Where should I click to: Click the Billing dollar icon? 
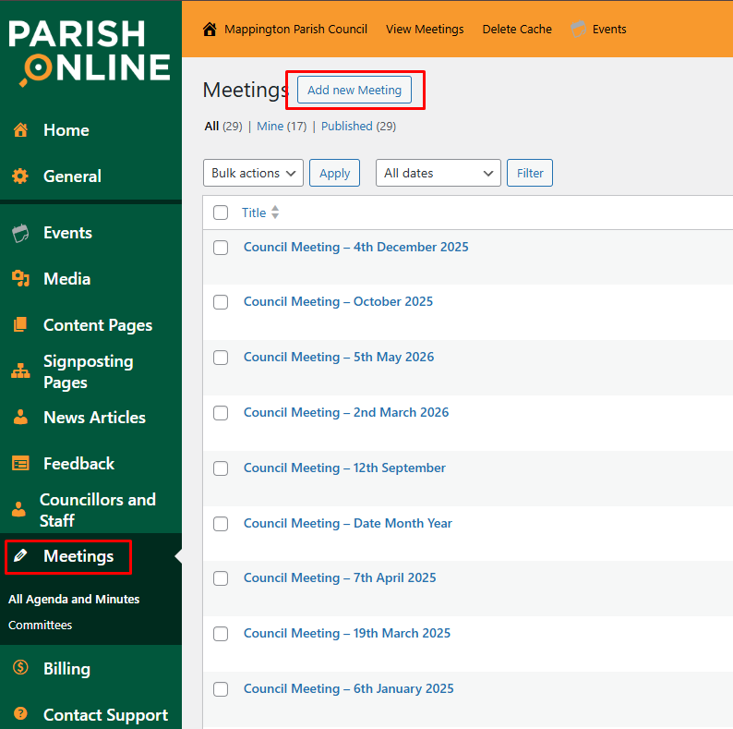(20, 669)
